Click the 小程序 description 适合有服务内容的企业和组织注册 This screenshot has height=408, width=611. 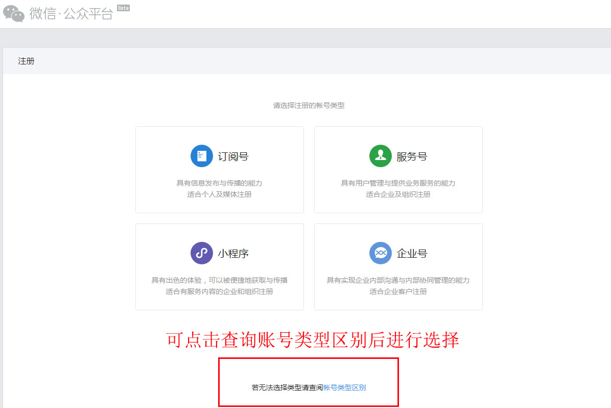coord(219,291)
